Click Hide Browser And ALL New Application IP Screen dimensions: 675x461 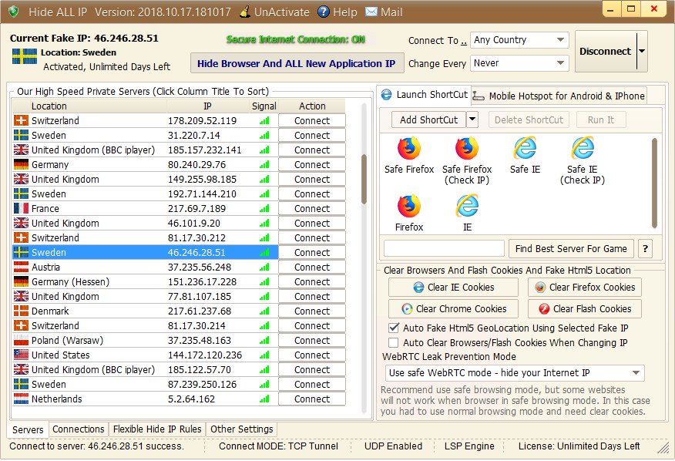tap(297, 63)
